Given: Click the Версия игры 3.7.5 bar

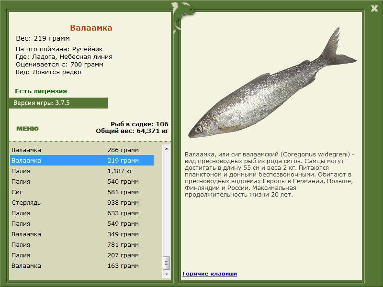Looking at the screenshot, I should pos(58,103).
